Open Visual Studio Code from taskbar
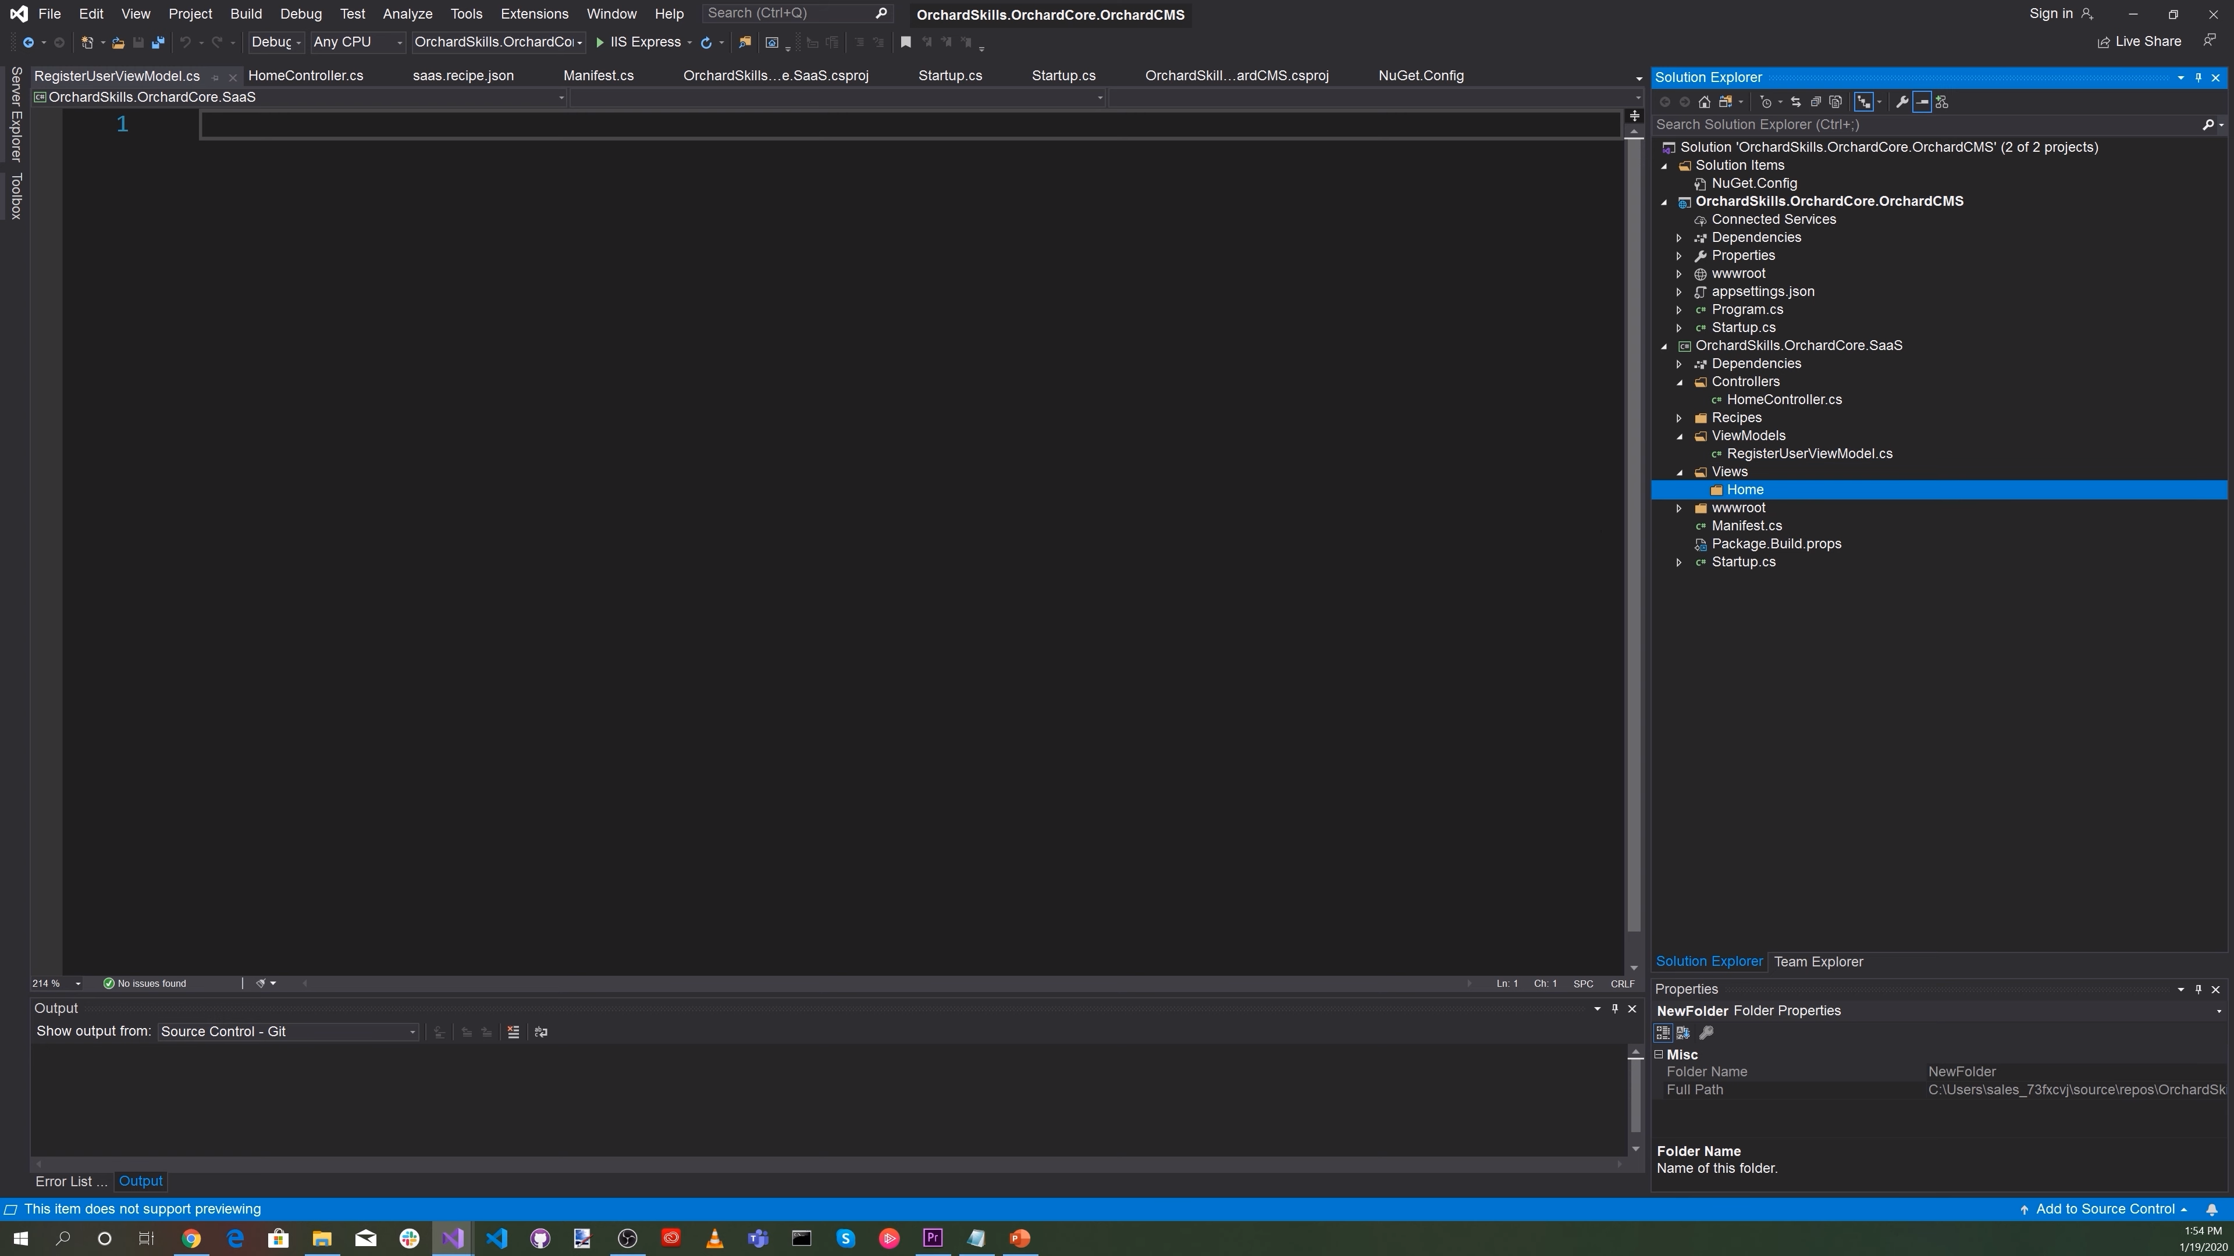This screenshot has height=1256, width=2234. coord(496,1239)
